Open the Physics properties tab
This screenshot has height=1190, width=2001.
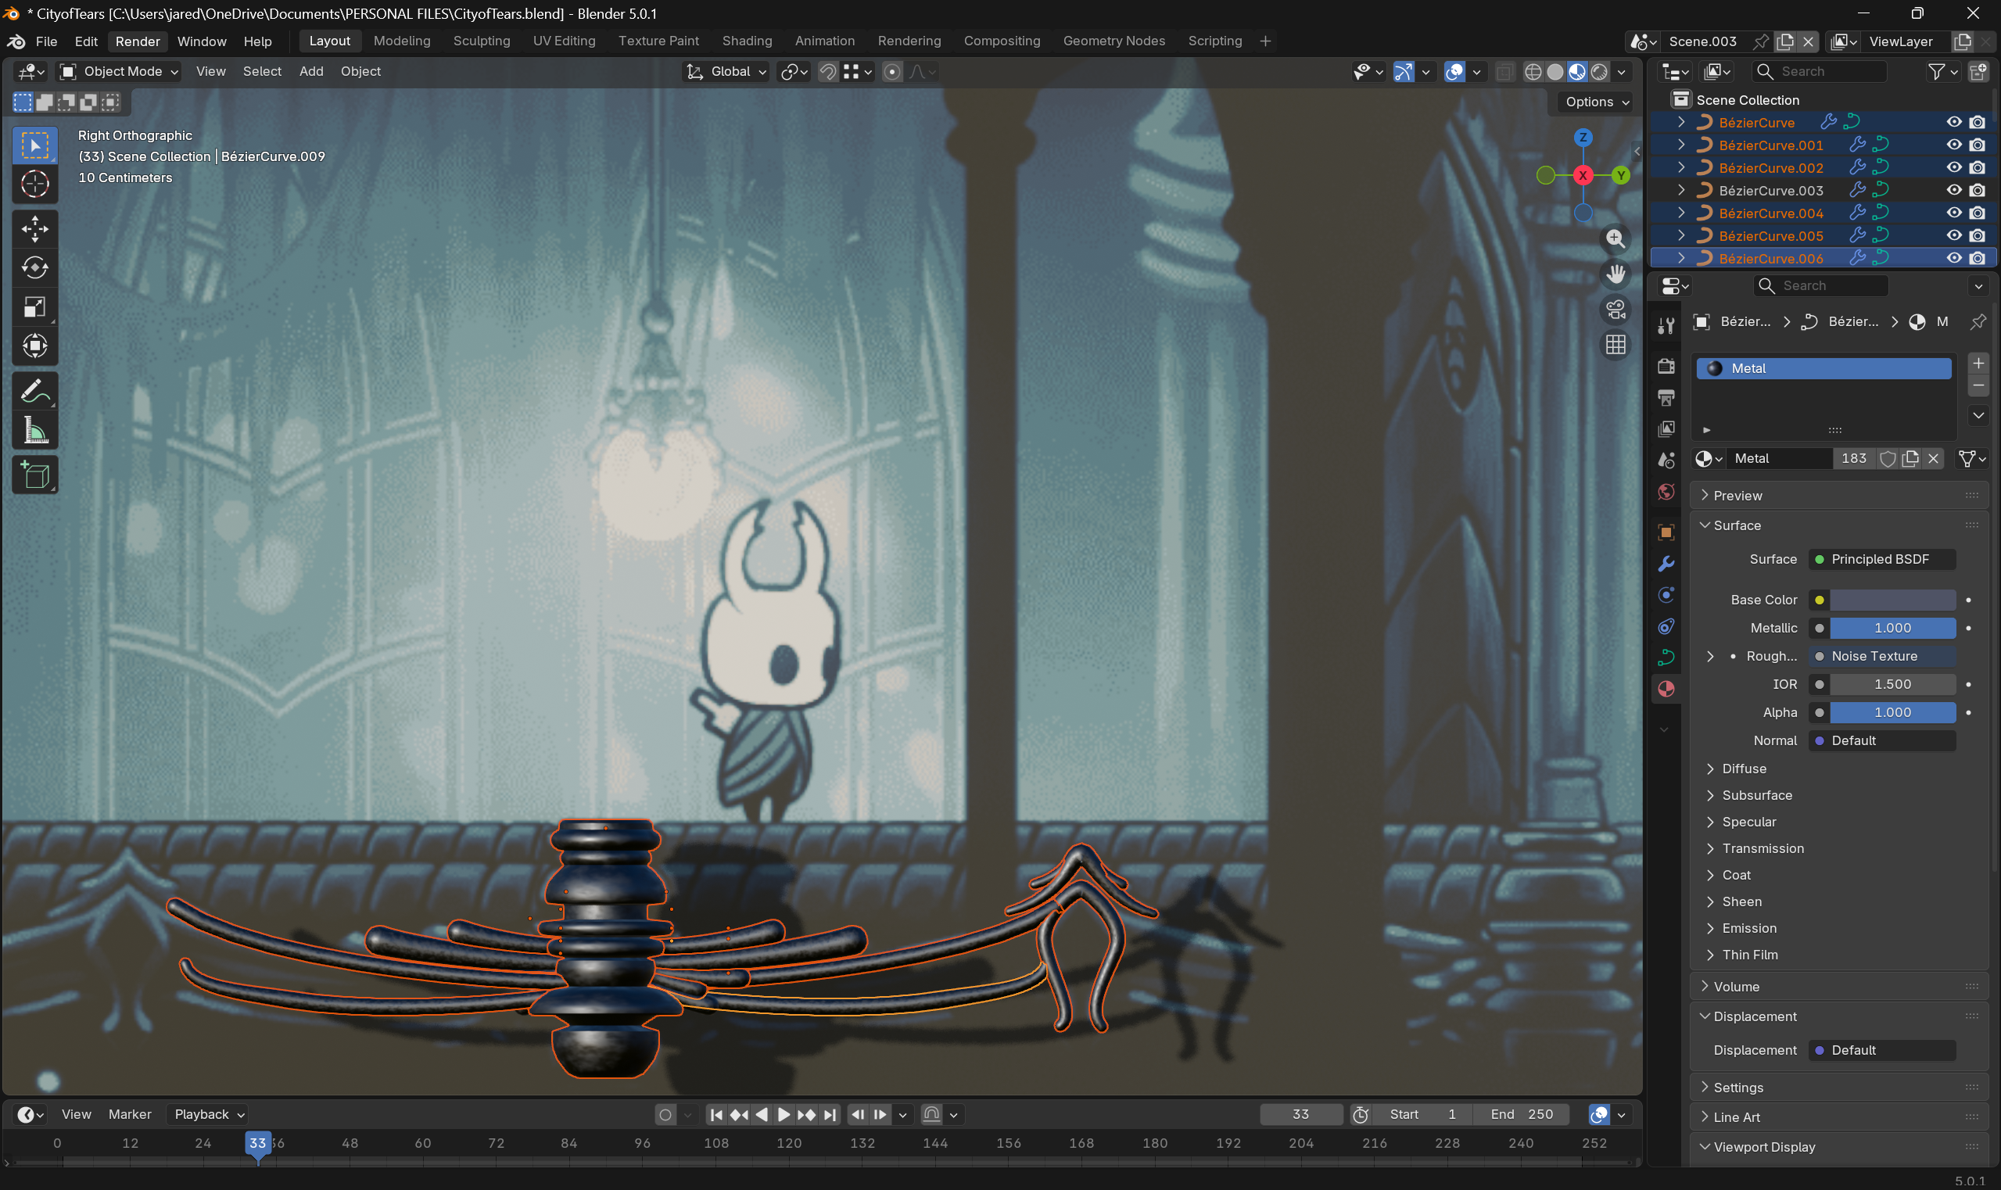1666,595
